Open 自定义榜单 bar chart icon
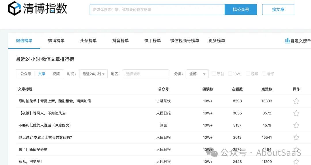Screen dimensions: 311x165 pyautogui.click(x=287, y=40)
